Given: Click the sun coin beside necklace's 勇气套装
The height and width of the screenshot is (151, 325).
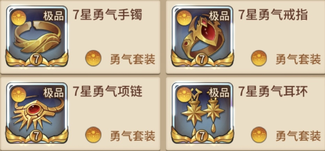Looking at the screenshot, I should (93, 135).
